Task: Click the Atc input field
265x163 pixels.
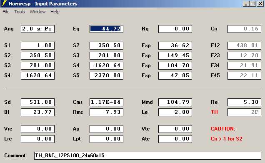Action: [x=175, y=139]
